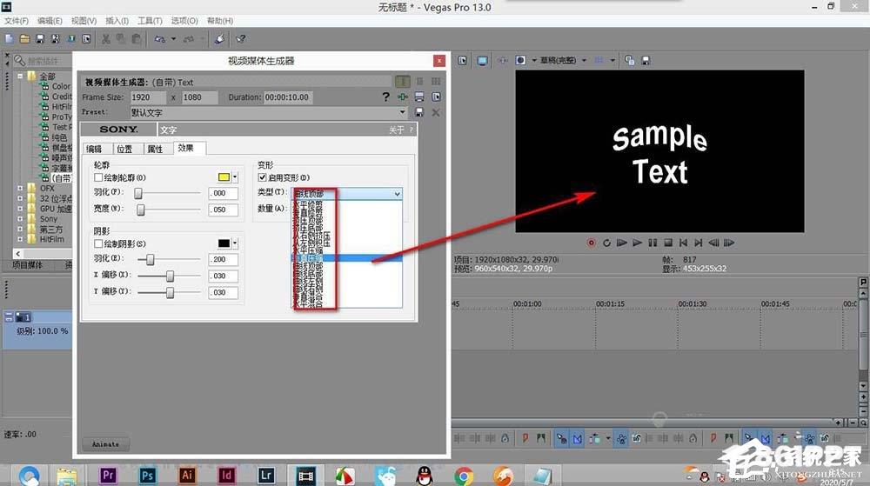Viewport: 870px width, 486px height.
Task: Open Lightroom from the taskbar
Action: tap(265, 475)
